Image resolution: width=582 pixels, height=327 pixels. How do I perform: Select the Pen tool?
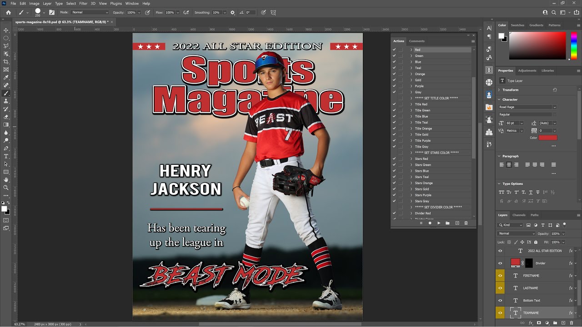click(x=6, y=148)
